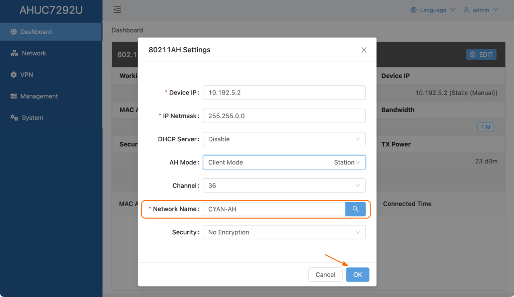Click the admin user icon
The height and width of the screenshot is (297, 514).
click(466, 10)
